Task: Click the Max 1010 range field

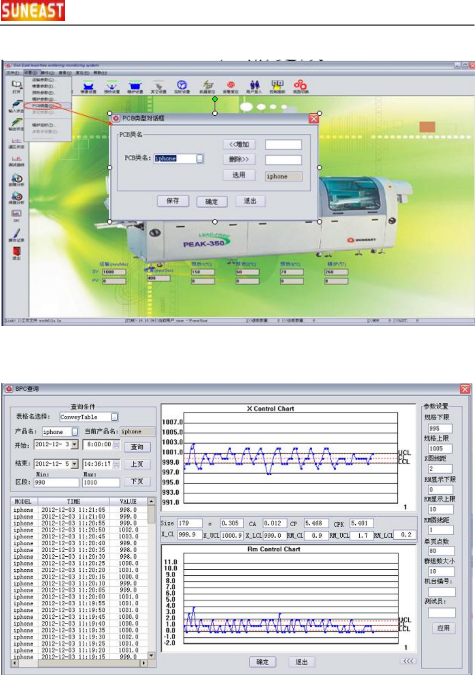Action: [101, 483]
